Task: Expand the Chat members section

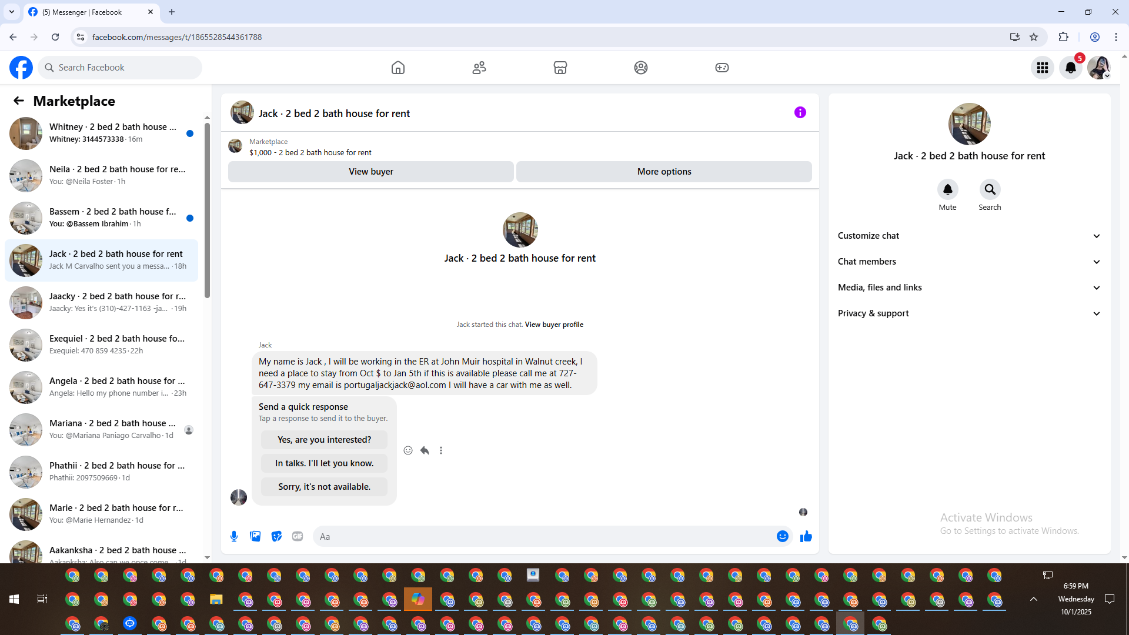Action: (x=970, y=262)
